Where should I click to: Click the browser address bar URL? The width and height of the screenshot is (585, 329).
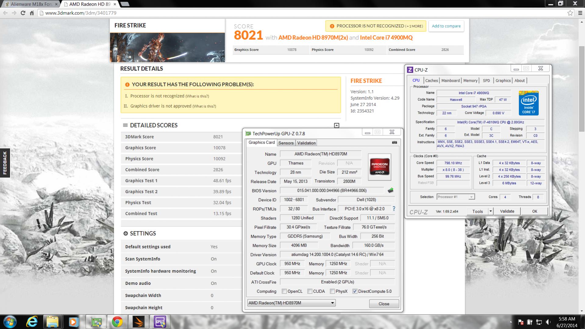(x=81, y=13)
